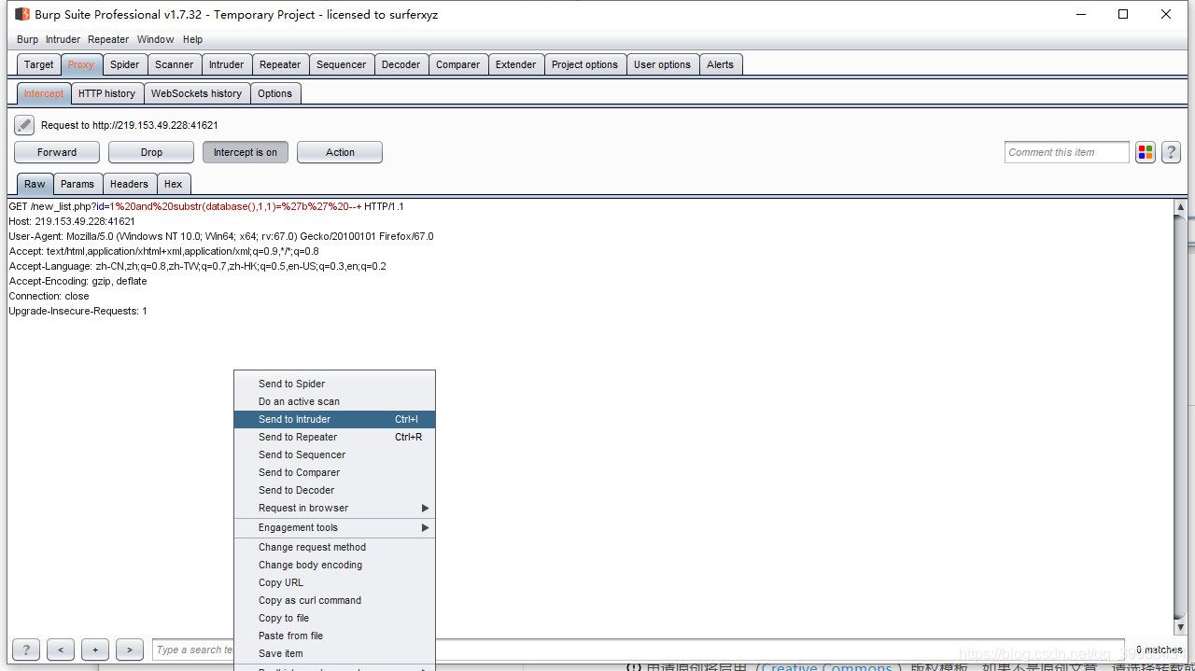This screenshot has height=671, width=1195.
Task: Select Send to Decoder
Action: pos(334,490)
